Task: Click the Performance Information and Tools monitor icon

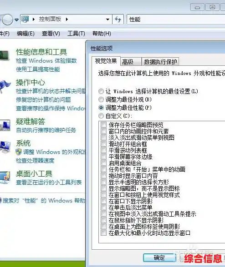Action: point(5,55)
